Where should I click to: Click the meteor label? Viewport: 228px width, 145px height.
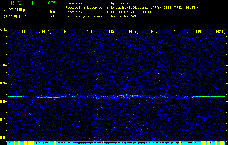(x=50, y=12)
